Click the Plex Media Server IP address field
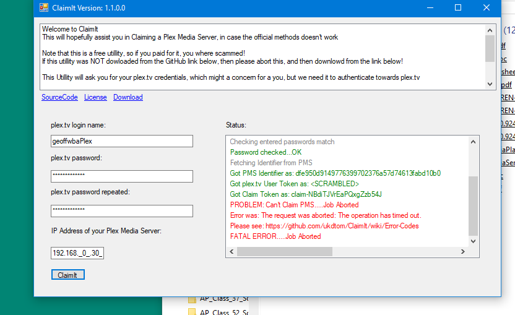Viewport: 515px width, 315px height. point(77,253)
